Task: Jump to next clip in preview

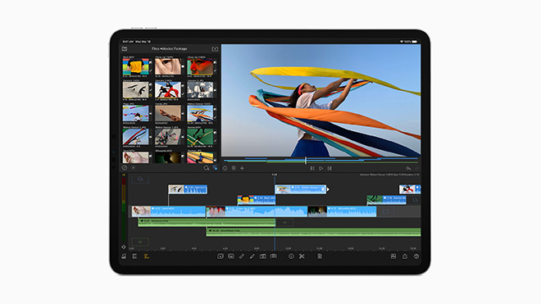Action: pos(330,169)
